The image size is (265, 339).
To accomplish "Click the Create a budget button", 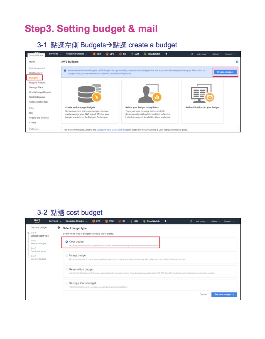I will [225, 72].
